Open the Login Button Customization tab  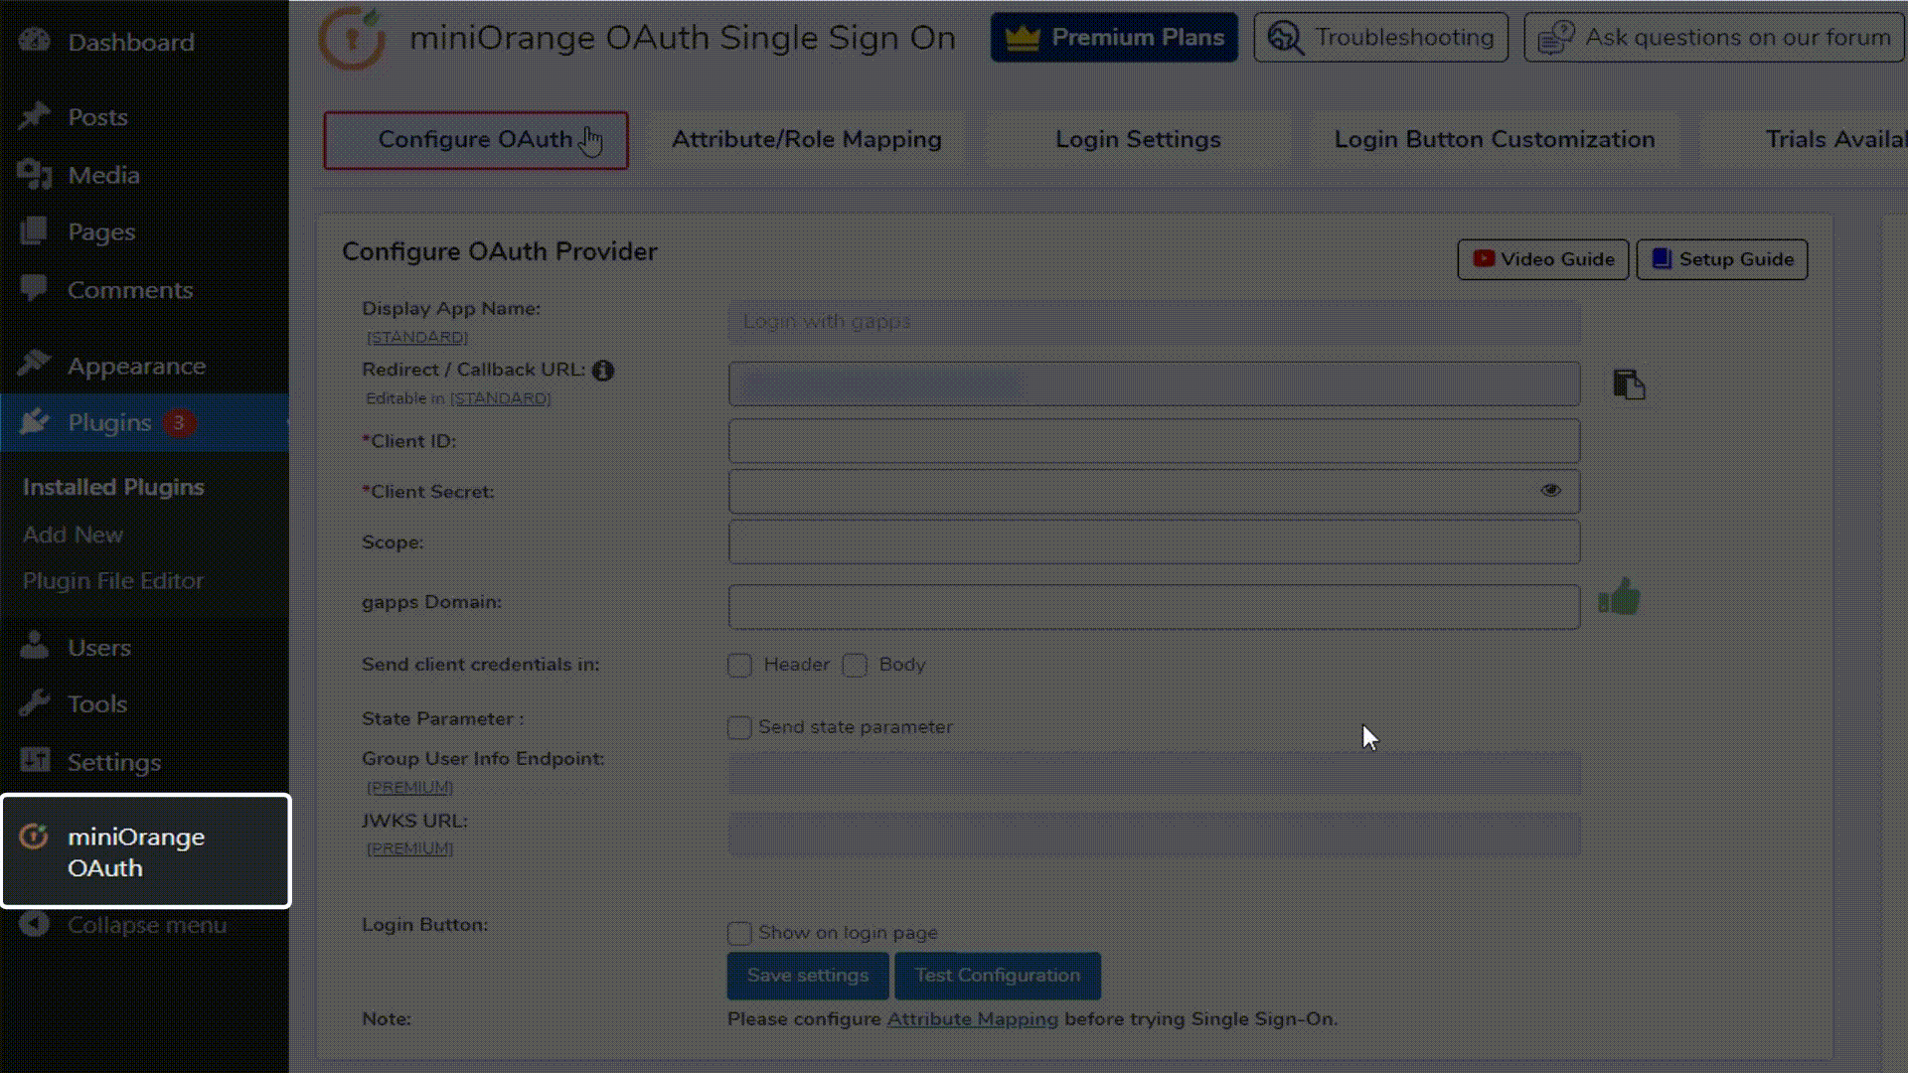coord(1495,139)
